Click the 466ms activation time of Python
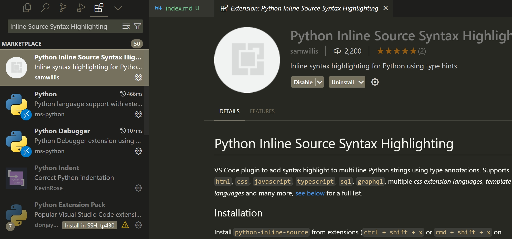 pos(131,94)
